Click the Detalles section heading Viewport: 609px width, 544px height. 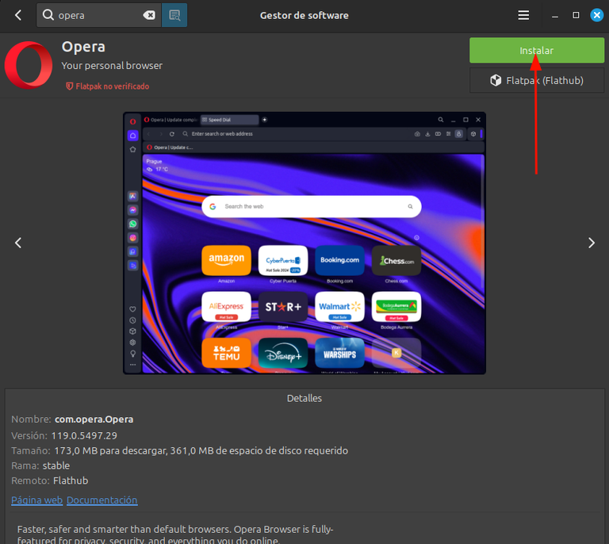(304, 398)
